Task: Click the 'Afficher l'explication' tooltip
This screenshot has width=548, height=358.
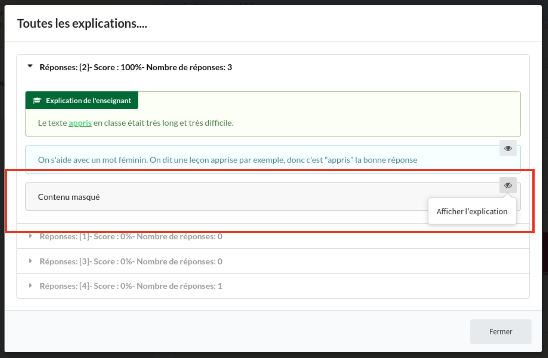Action: click(472, 211)
